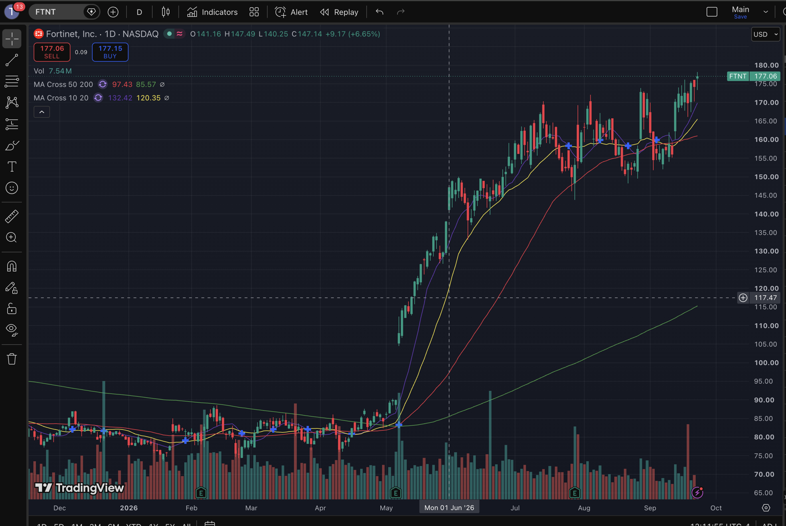Expand the Main layout dropdown arrow

point(765,12)
